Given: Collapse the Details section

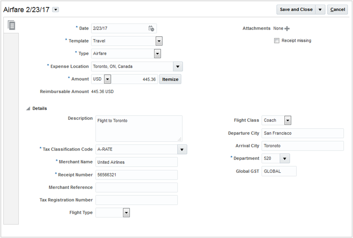Looking at the screenshot, I should click(x=28, y=109).
